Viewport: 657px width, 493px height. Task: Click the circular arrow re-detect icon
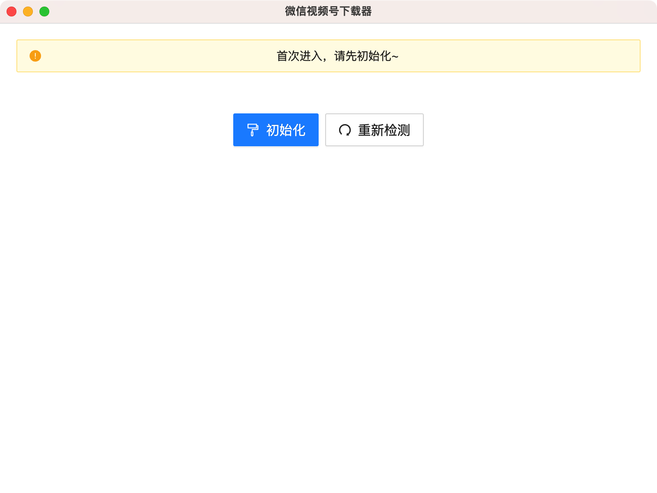coord(345,130)
